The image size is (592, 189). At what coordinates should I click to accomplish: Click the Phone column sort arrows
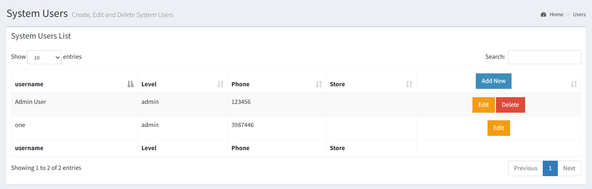(x=319, y=84)
